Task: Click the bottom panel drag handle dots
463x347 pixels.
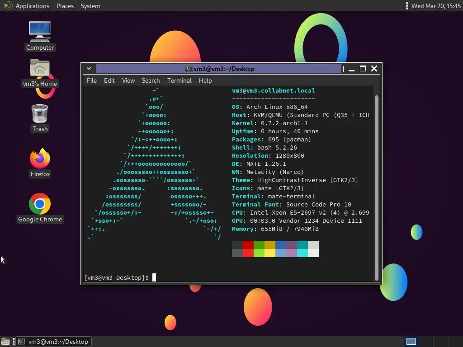Action: click(13, 342)
